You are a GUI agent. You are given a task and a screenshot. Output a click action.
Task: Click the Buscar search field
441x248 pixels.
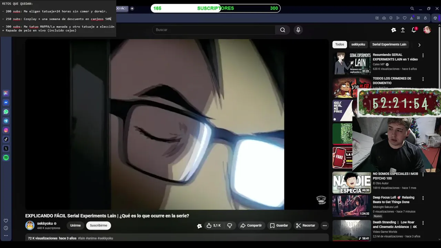214,30
